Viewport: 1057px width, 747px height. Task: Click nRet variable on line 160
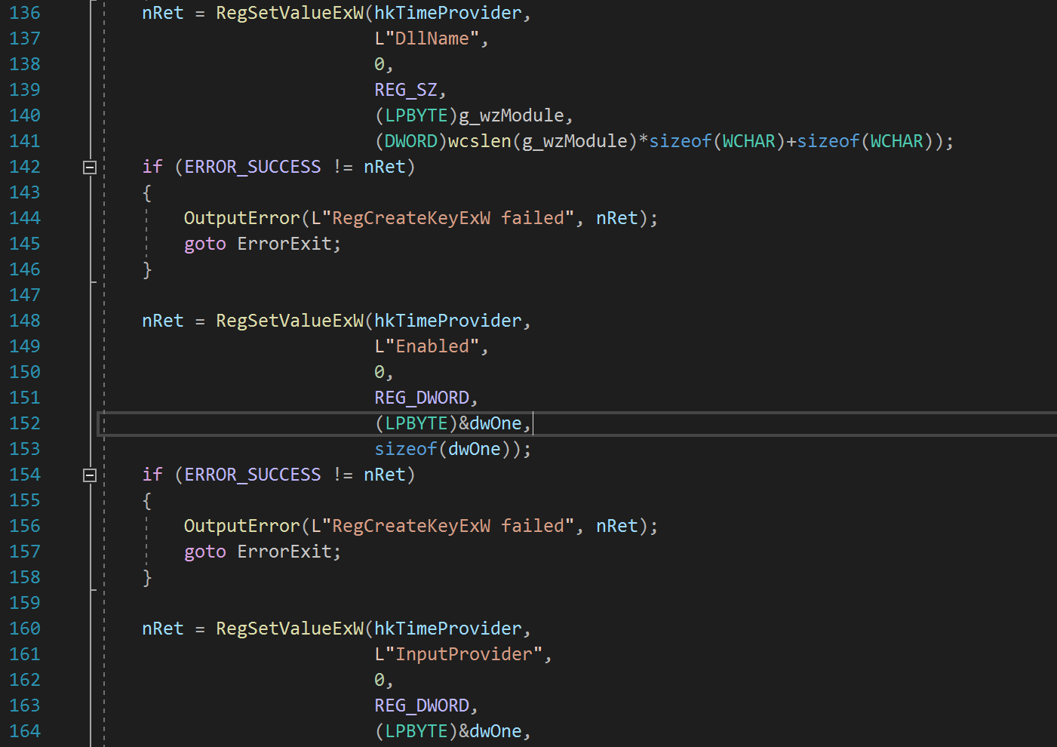pyautogui.click(x=162, y=628)
